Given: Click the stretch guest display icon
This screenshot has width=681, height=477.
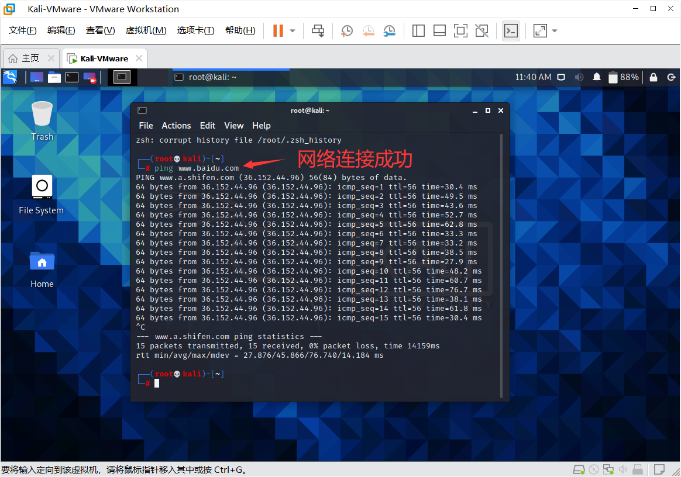Looking at the screenshot, I should pos(540,31).
